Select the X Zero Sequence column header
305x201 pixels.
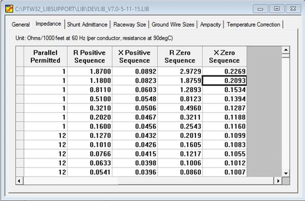tap(224, 56)
